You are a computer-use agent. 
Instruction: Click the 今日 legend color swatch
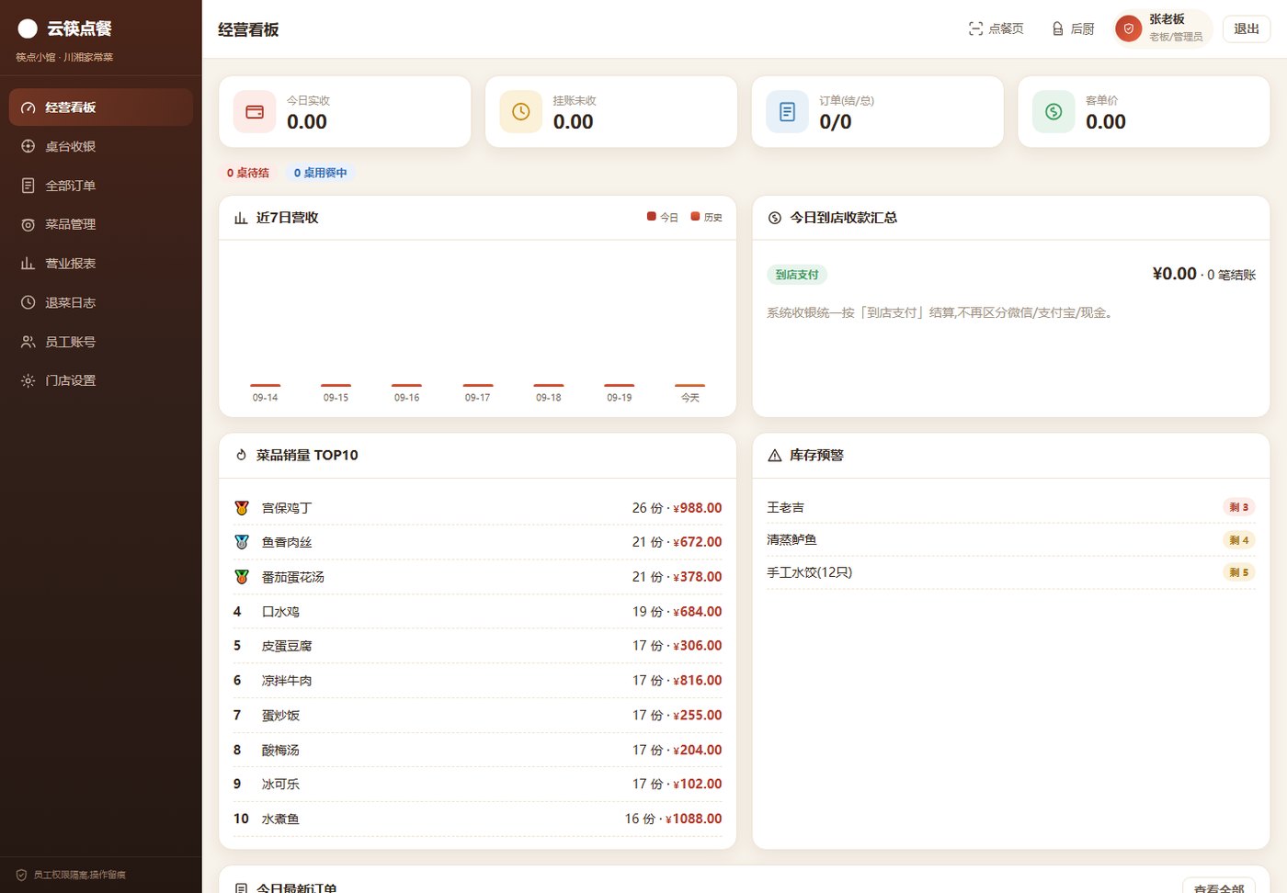(x=652, y=217)
